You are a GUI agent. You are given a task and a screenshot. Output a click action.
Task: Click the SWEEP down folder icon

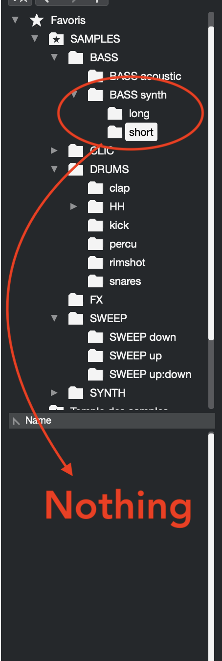95,337
